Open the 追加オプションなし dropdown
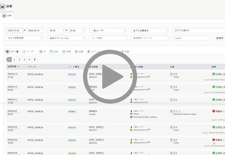This screenshot has height=155, width=225. [66, 38]
